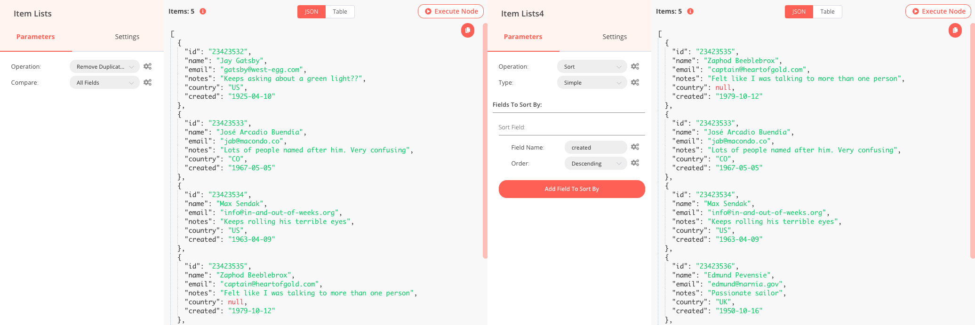975x325 pixels.
Task: Switch Item Lists4 output to Table view
Action: point(827,12)
